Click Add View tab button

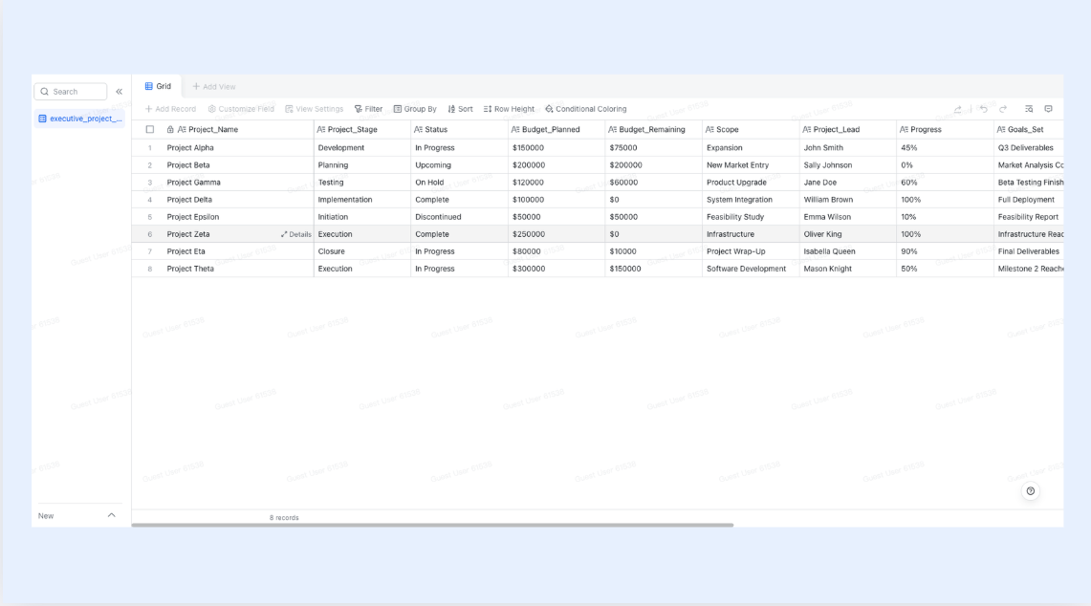[214, 87]
